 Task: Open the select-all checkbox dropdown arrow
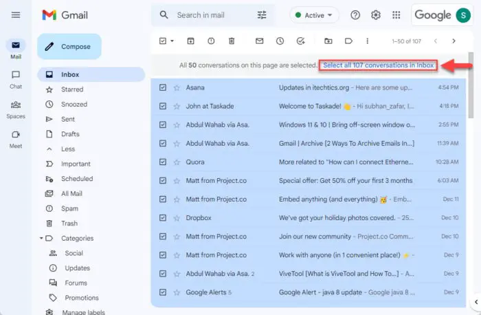(172, 41)
